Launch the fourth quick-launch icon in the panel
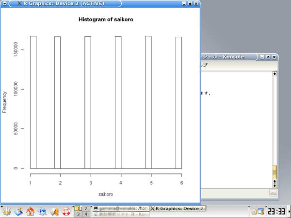Image resolution: width=291 pixels, height=218 pixels. 42,211
